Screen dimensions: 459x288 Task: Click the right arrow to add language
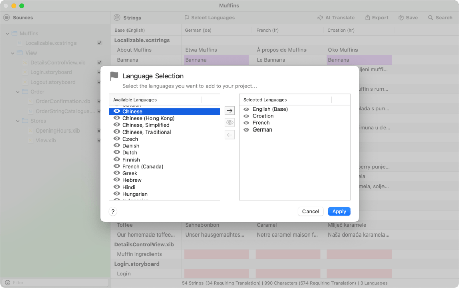pos(229,111)
